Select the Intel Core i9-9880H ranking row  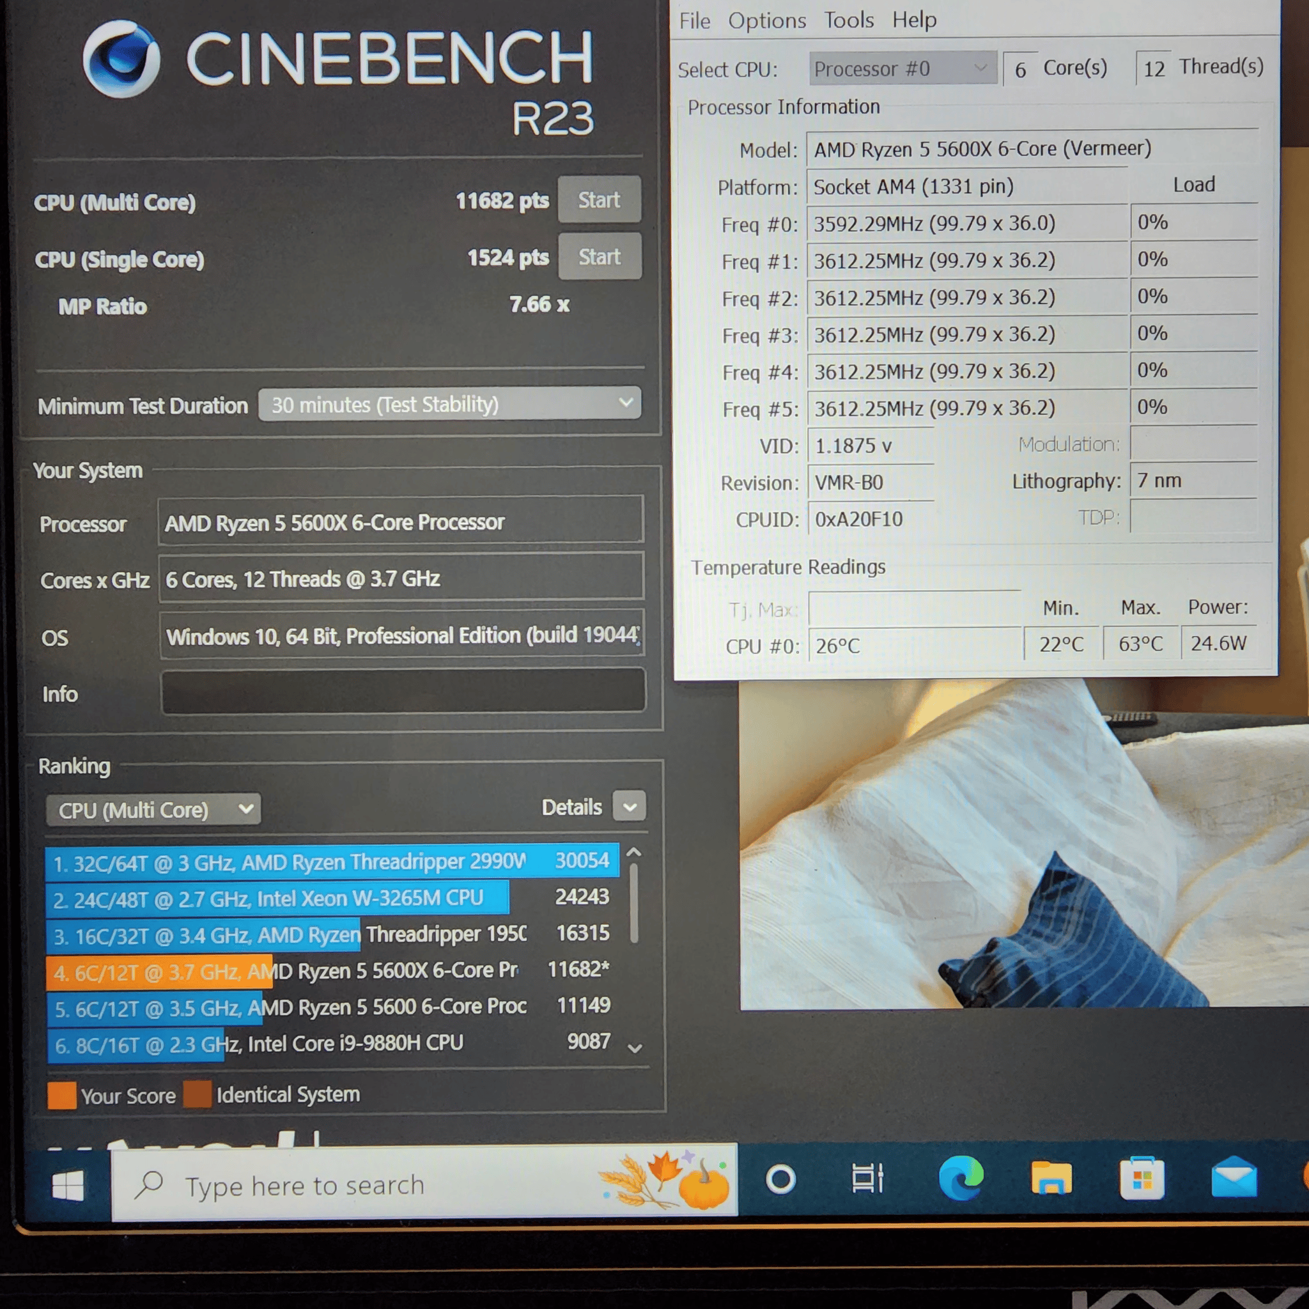(x=331, y=1044)
